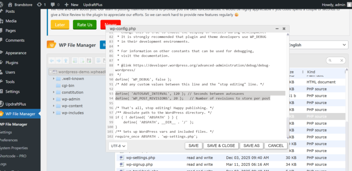Click the WP File Manager folder logo
This screenshot has width=352, height=171.
point(51,45)
